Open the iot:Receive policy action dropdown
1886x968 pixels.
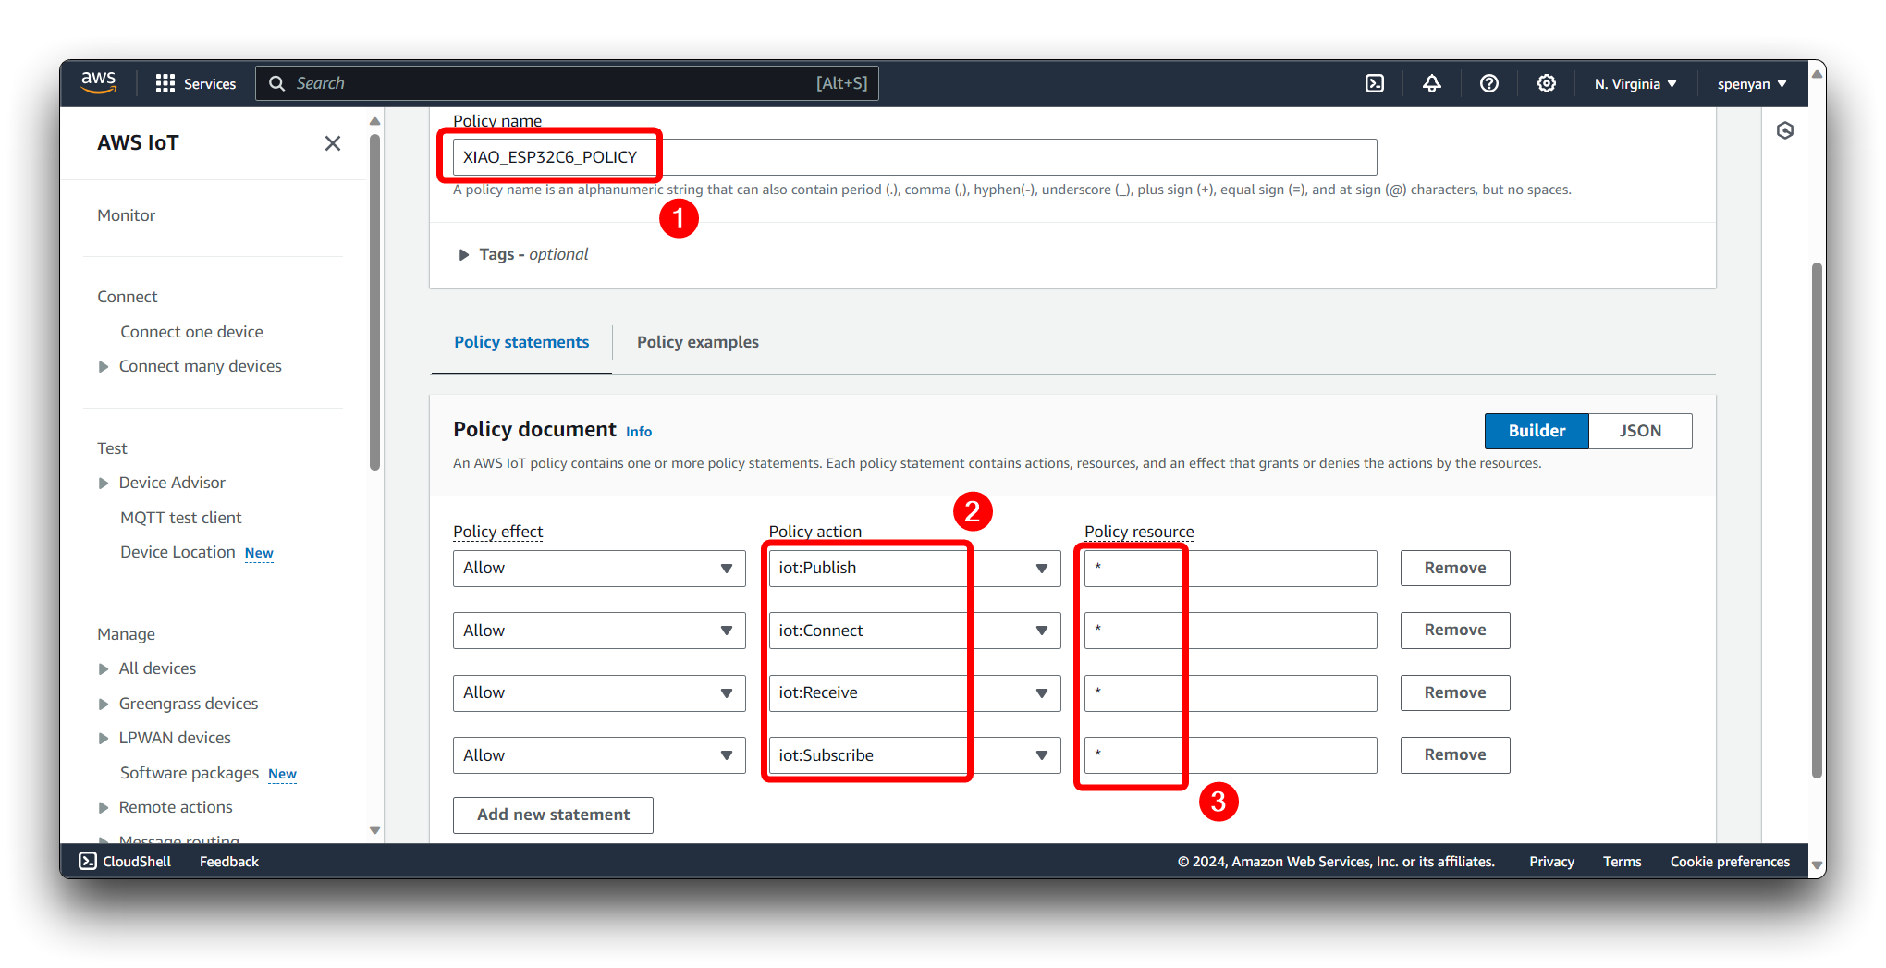pyautogui.click(x=914, y=692)
